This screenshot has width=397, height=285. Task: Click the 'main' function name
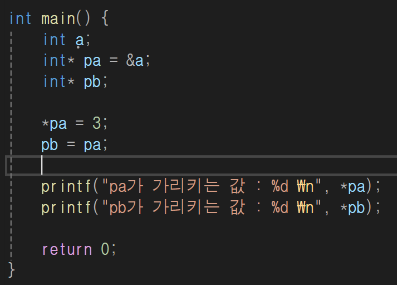click(58, 19)
